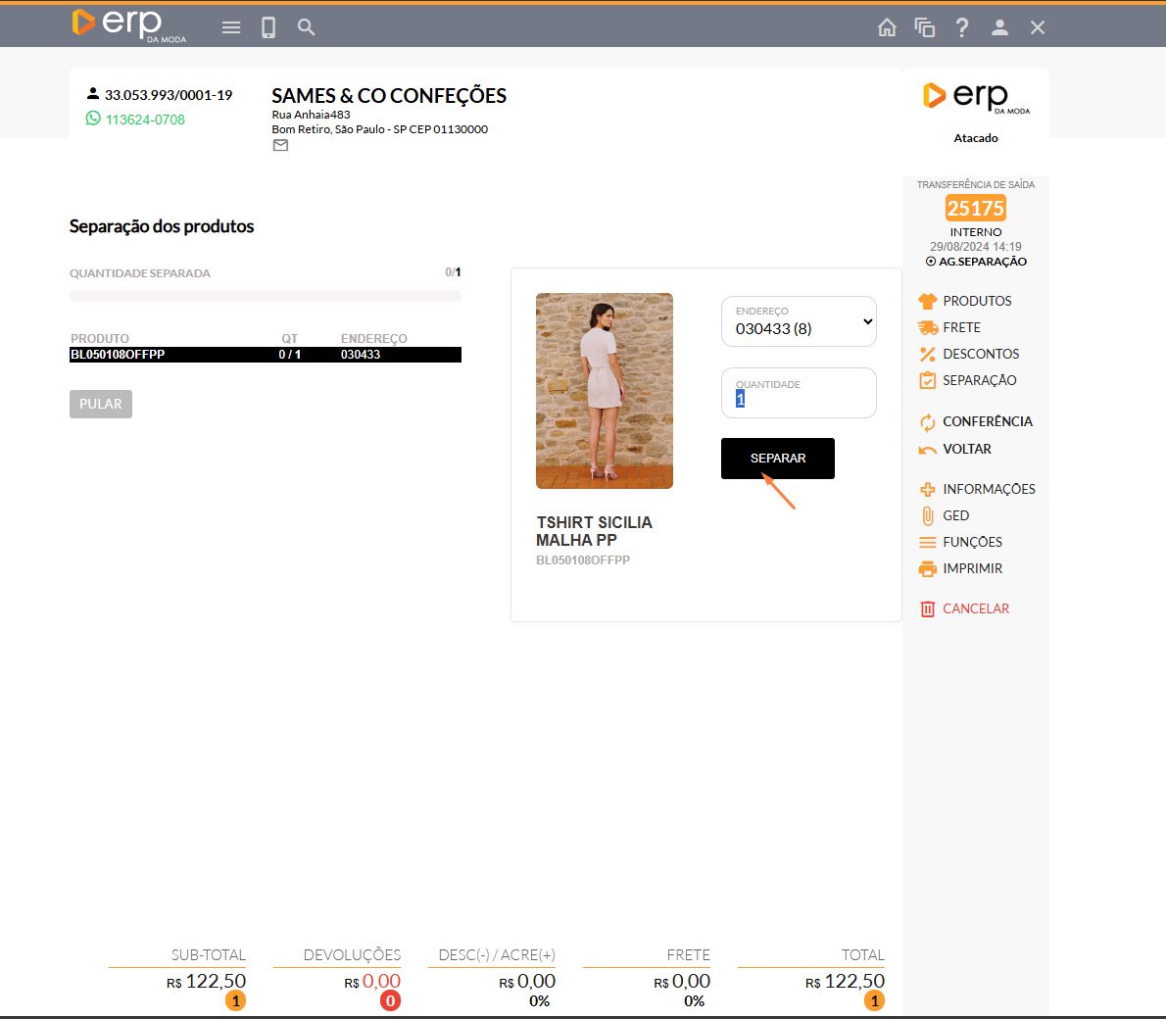This screenshot has height=1019, width=1166.
Task: Click the Quantidade input field
Action: tap(799, 398)
